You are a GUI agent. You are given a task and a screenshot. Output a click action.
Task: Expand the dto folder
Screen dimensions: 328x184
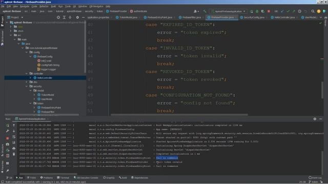click(27, 82)
